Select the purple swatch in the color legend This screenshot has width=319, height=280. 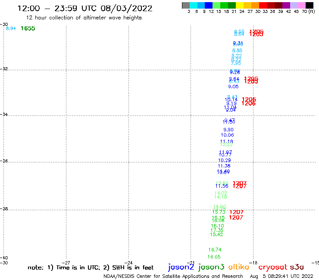pos(286,5)
